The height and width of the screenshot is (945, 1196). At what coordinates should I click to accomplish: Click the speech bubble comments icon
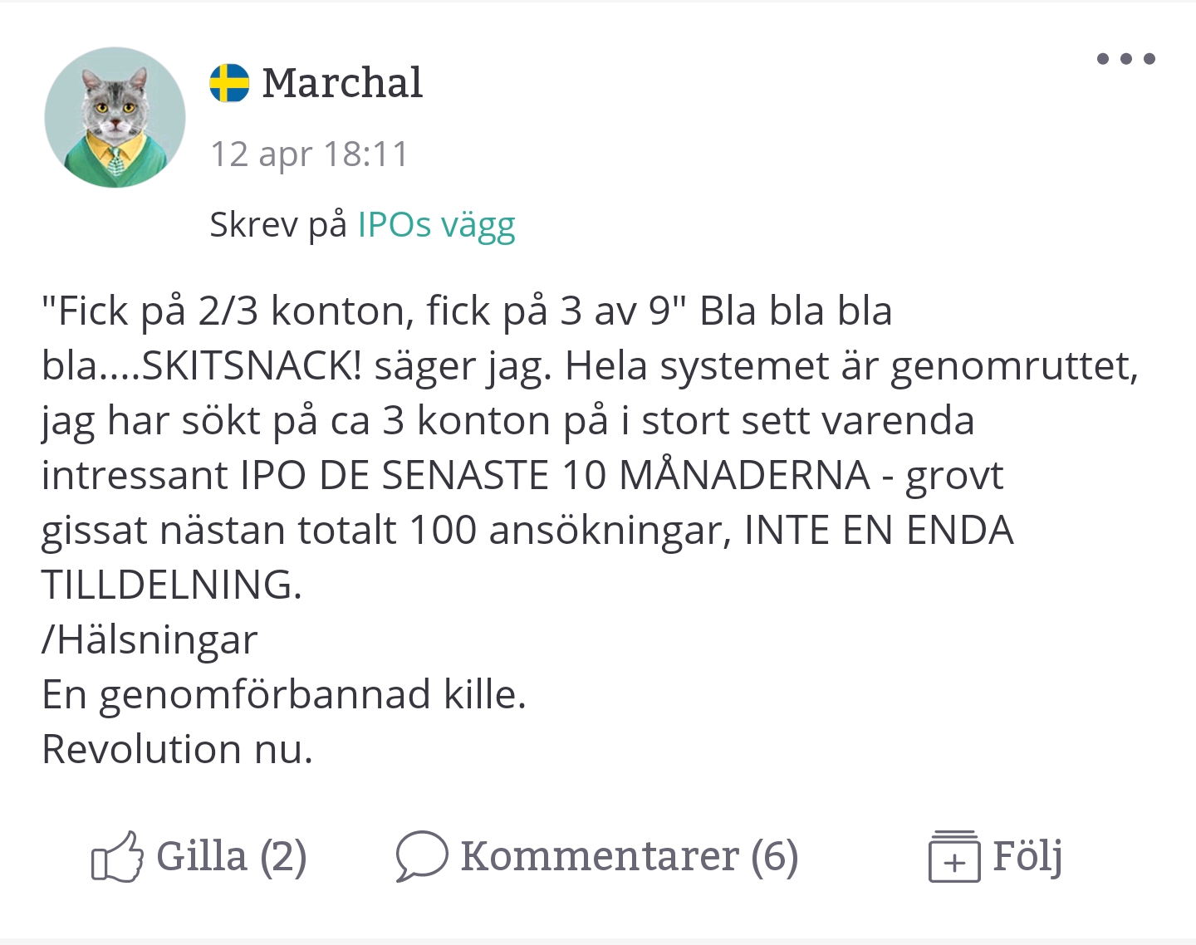tap(421, 855)
